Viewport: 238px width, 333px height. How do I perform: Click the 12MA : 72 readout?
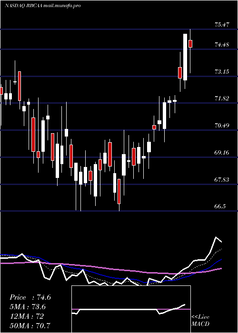(x=27, y=316)
